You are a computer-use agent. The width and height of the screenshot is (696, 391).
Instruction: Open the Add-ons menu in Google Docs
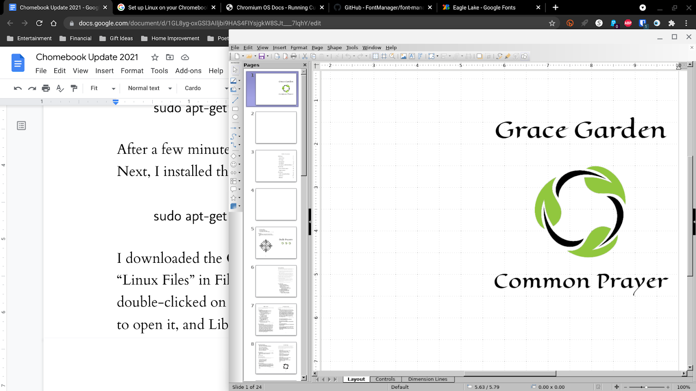(x=188, y=71)
